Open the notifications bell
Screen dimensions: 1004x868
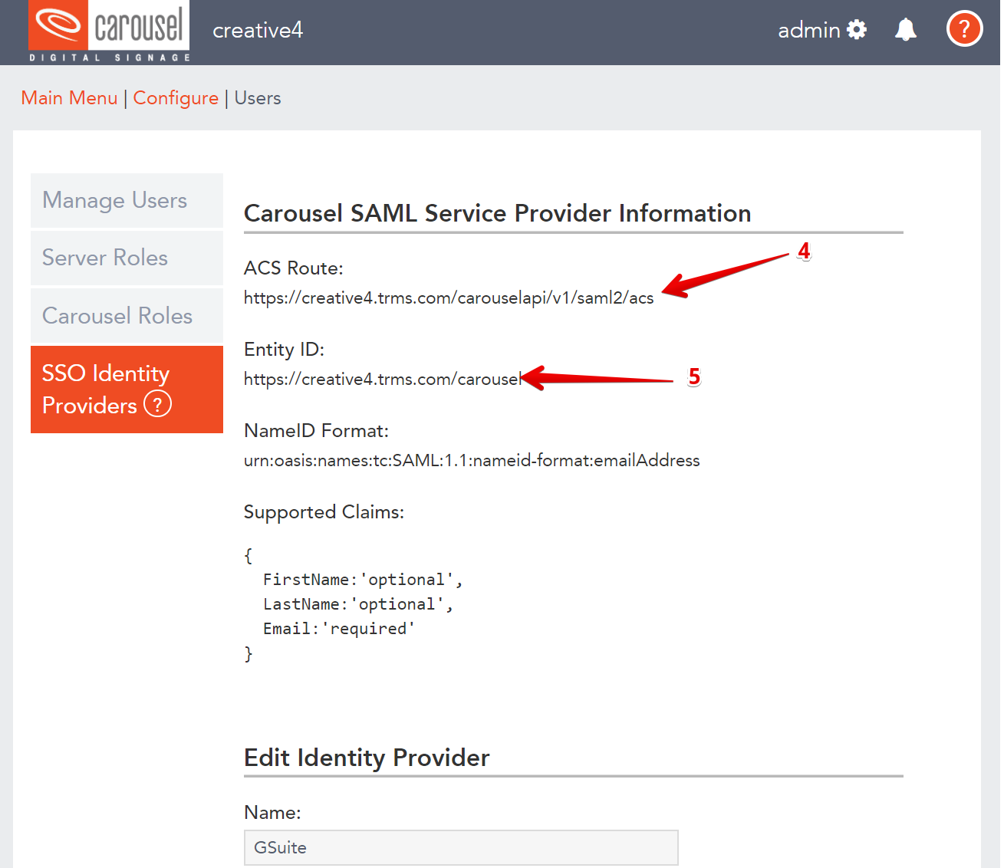coord(906,30)
